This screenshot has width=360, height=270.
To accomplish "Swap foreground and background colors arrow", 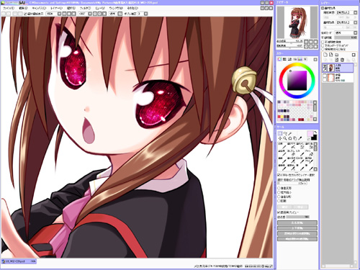I will (x=315, y=132).
